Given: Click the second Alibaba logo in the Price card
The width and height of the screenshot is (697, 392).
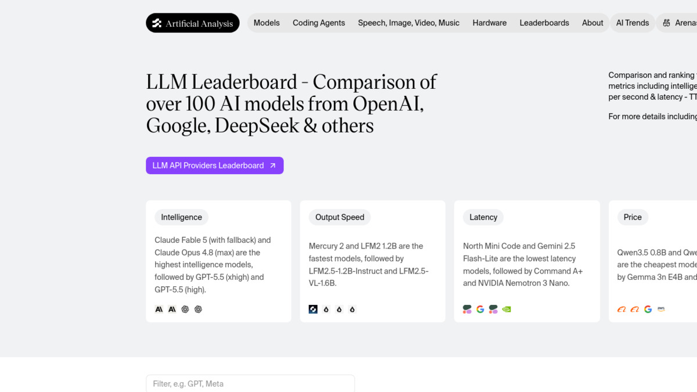Looking at the screenshot, I should click(x=635, y=310).
